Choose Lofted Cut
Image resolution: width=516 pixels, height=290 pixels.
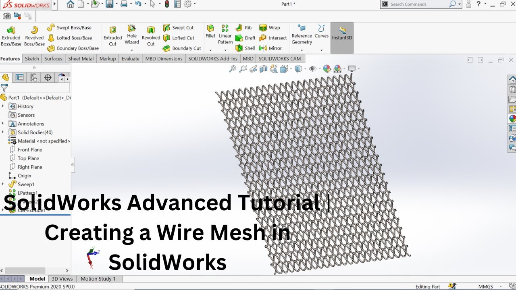pyautogui.click(x=179, y=38)
